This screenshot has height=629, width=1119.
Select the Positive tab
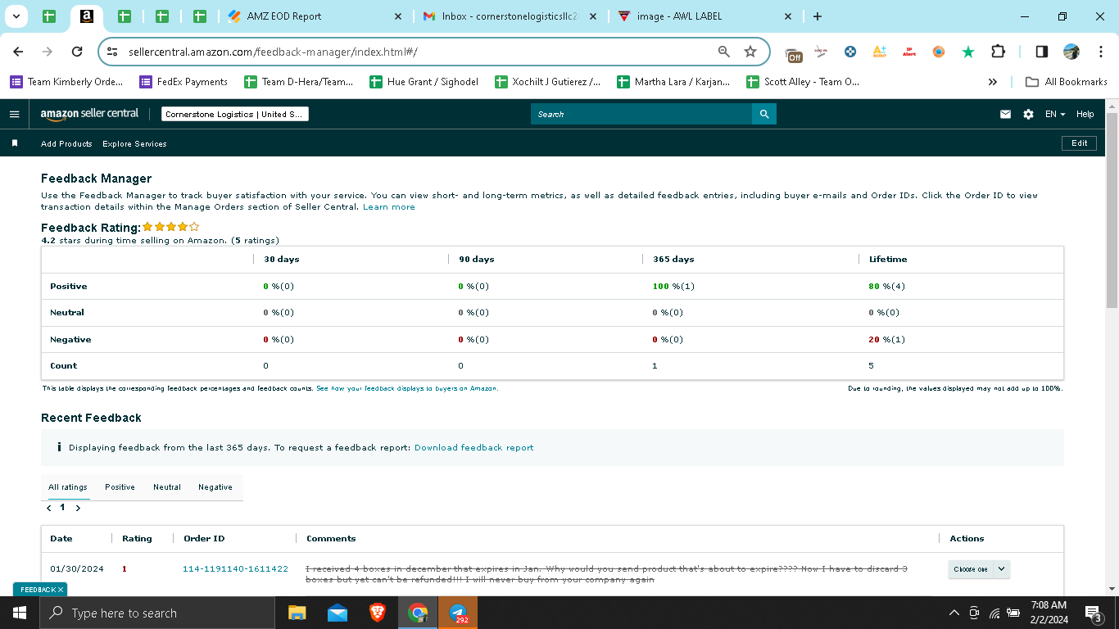[x=120, y=487]
